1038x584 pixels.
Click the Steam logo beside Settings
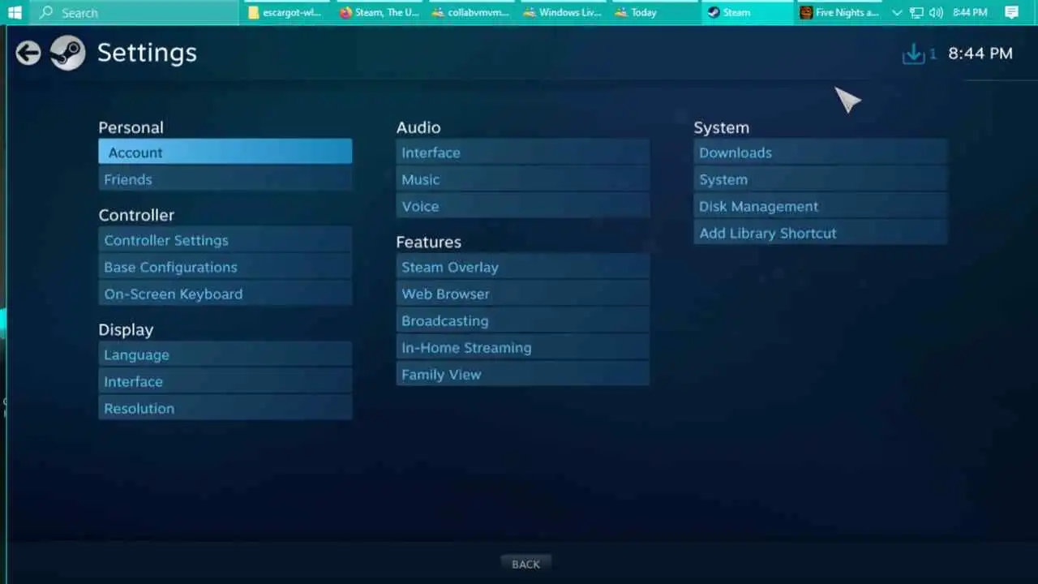[67, 54]
